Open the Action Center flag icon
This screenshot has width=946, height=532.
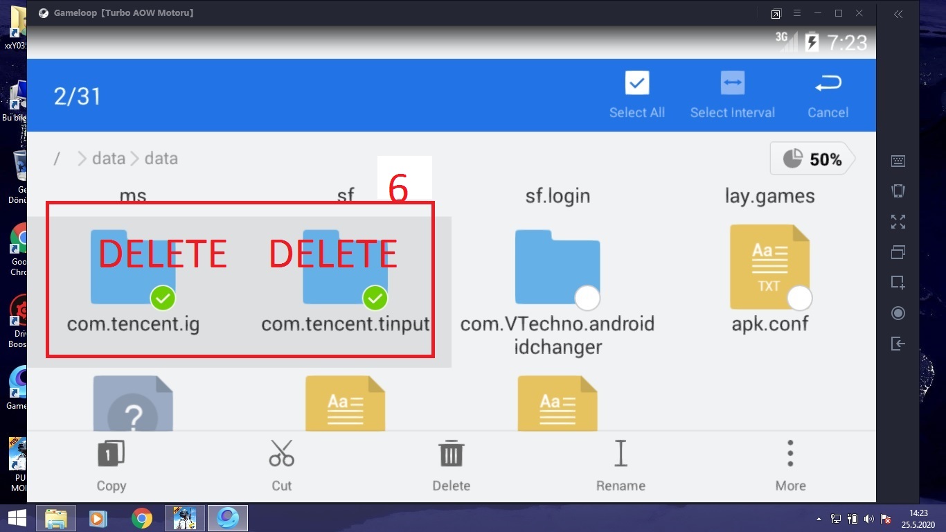pos(885,519)
